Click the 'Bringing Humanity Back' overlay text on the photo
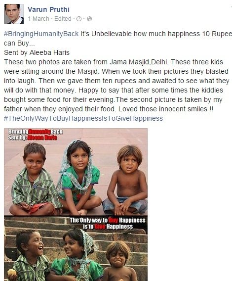232x281 pixels. coord(35,132)
